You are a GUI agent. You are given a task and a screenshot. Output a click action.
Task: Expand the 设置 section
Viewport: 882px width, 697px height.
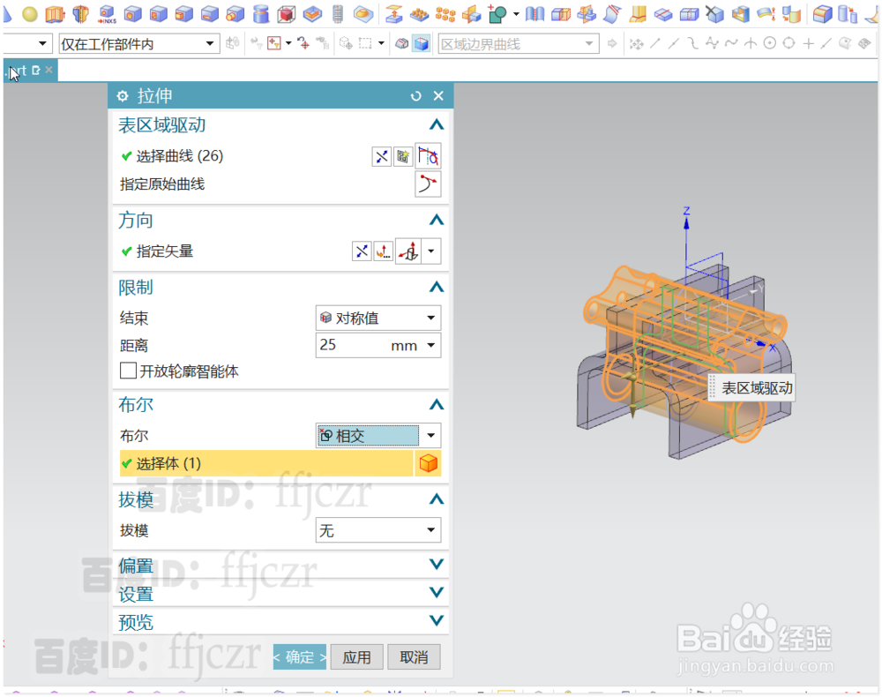pos(437,592)
